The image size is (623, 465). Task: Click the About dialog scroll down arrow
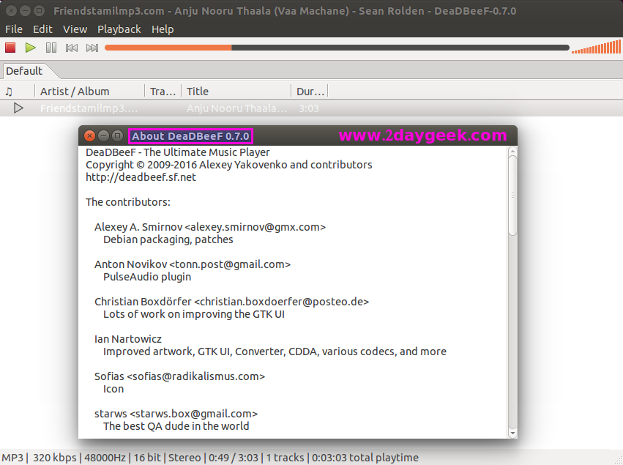[512, 434]
